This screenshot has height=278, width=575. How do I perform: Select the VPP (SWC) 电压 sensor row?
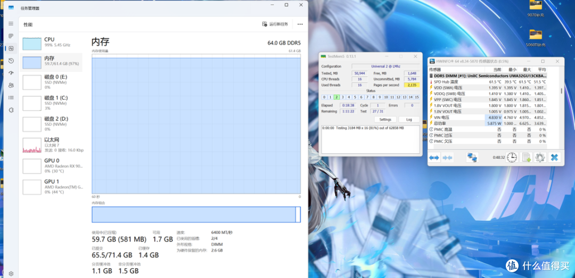488,100
